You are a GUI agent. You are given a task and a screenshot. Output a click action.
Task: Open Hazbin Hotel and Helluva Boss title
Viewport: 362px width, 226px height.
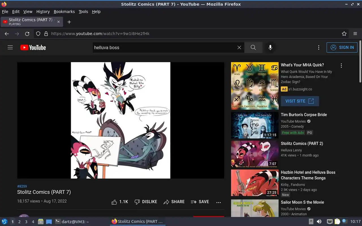pos(308,175)
